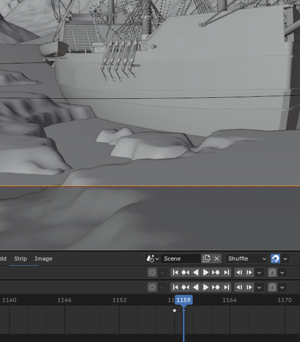Viewport: 300px width, 342px height.
Task: Open the Image menu
Action: [x=43, y=259]
